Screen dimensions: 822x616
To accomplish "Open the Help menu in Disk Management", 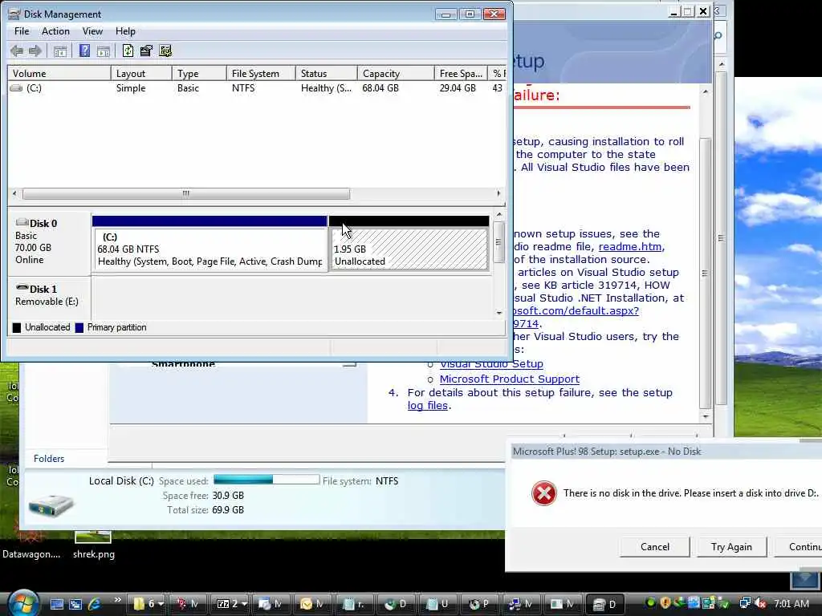I will coord(125,31).
